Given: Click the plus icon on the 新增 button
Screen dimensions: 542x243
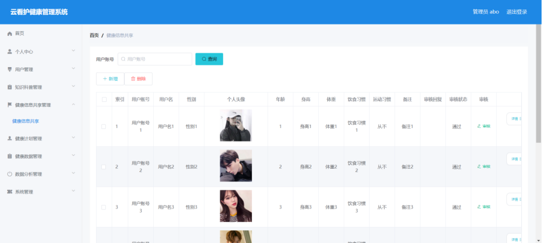Looking at the screenshot, I should point(105,79).
